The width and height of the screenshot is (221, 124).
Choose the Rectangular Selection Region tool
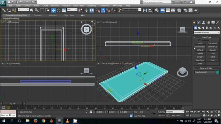coord(42,10)
